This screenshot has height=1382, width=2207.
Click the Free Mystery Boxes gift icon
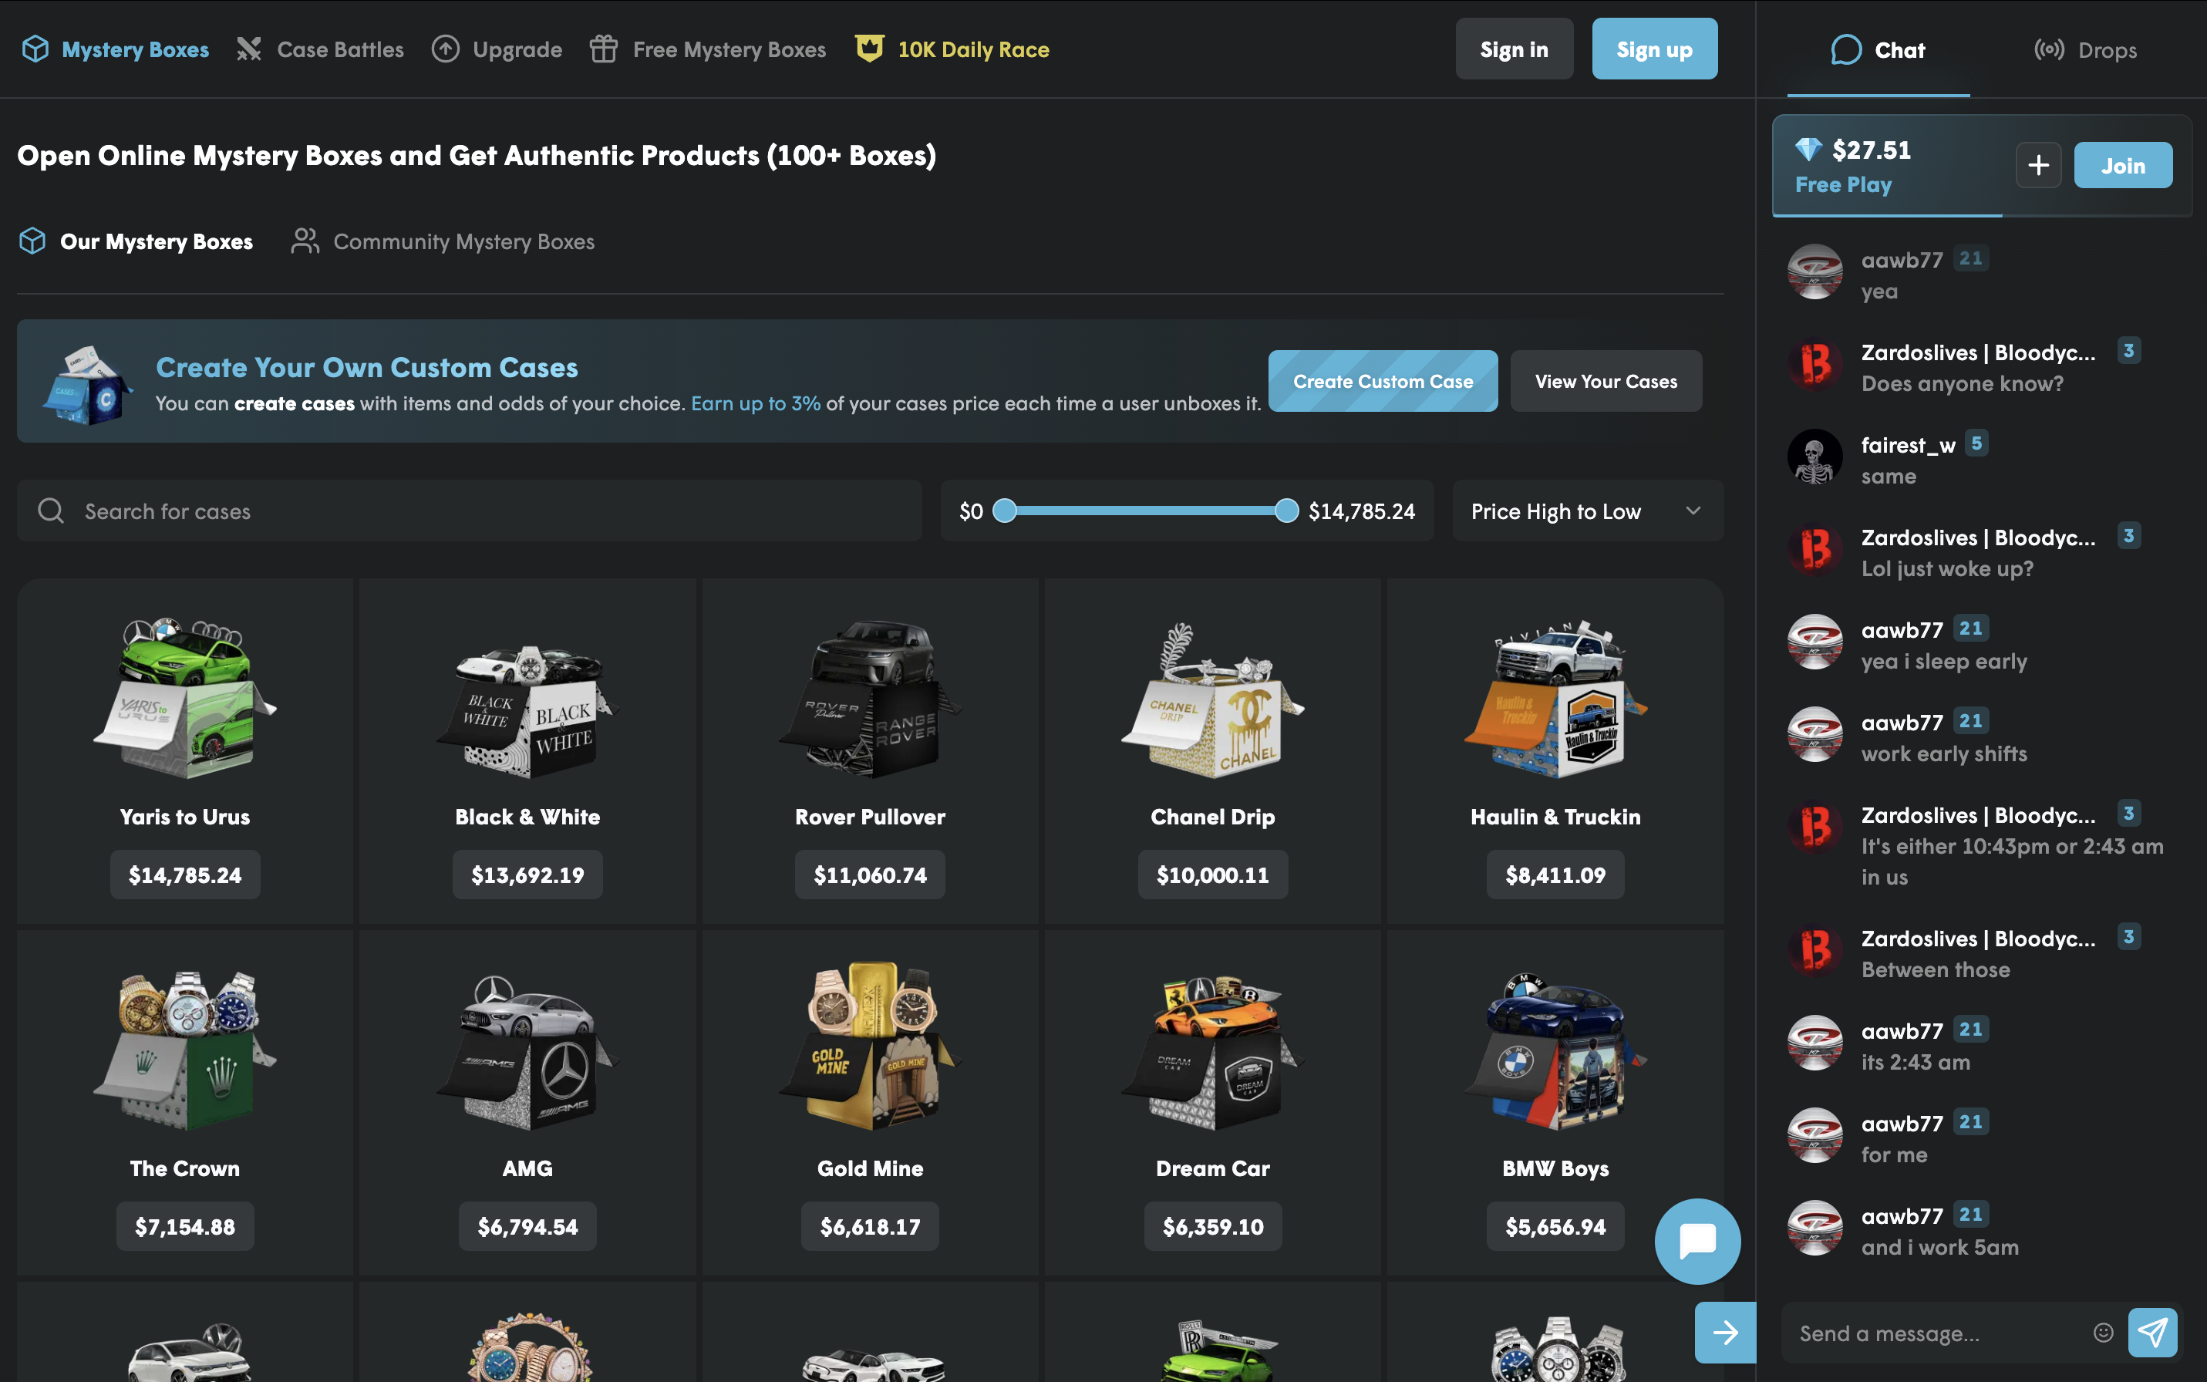pyautogui.click(x=603, y=49)
